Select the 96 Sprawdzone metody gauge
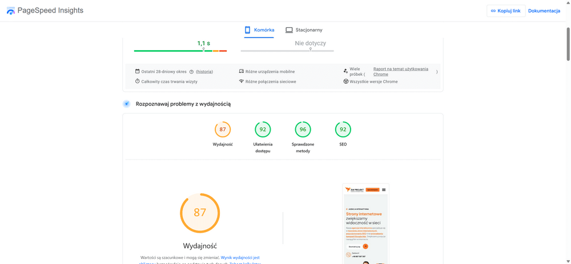The height and width of the screenshot is (264, 571). tap(303, 129)
